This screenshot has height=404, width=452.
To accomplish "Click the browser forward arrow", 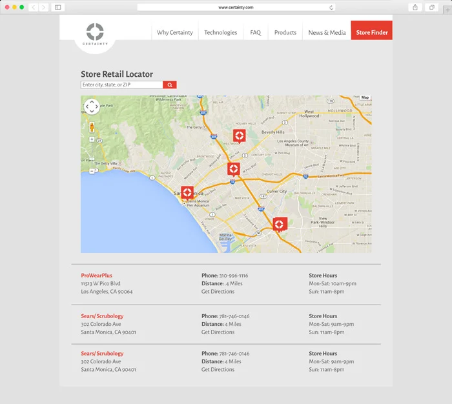I will [43, 7].
